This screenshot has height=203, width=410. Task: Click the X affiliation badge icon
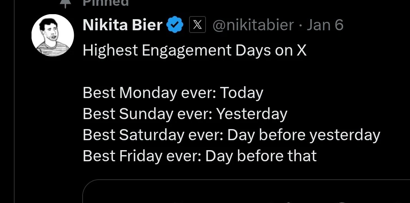pos(198,25)
